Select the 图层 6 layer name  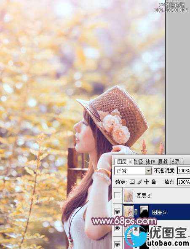point(143,196)
